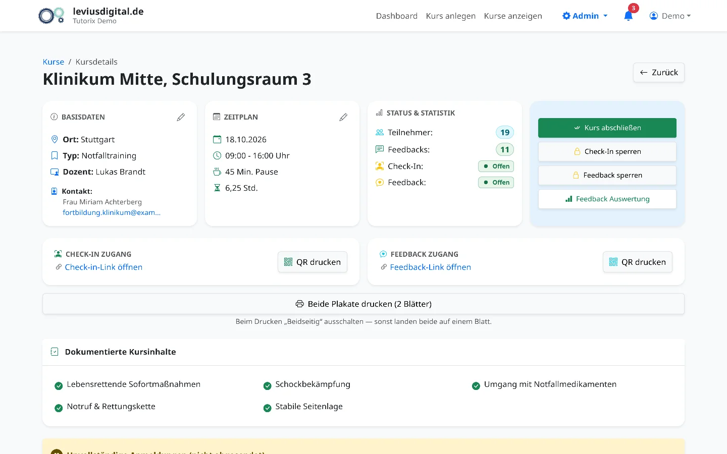727x454 pixels.
Task: Click the Teilnehmer count badge 19
Action: 505,132
